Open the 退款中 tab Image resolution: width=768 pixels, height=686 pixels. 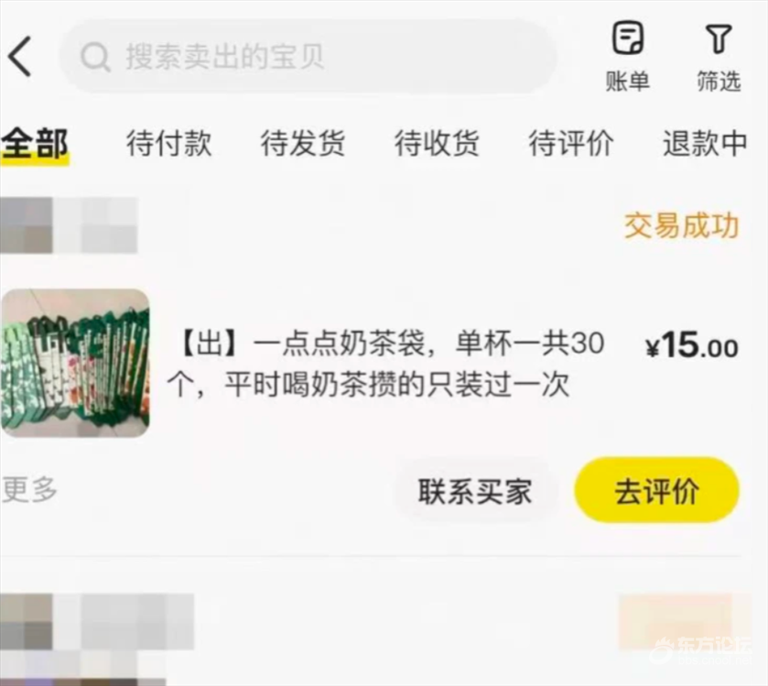pos(705,144)
